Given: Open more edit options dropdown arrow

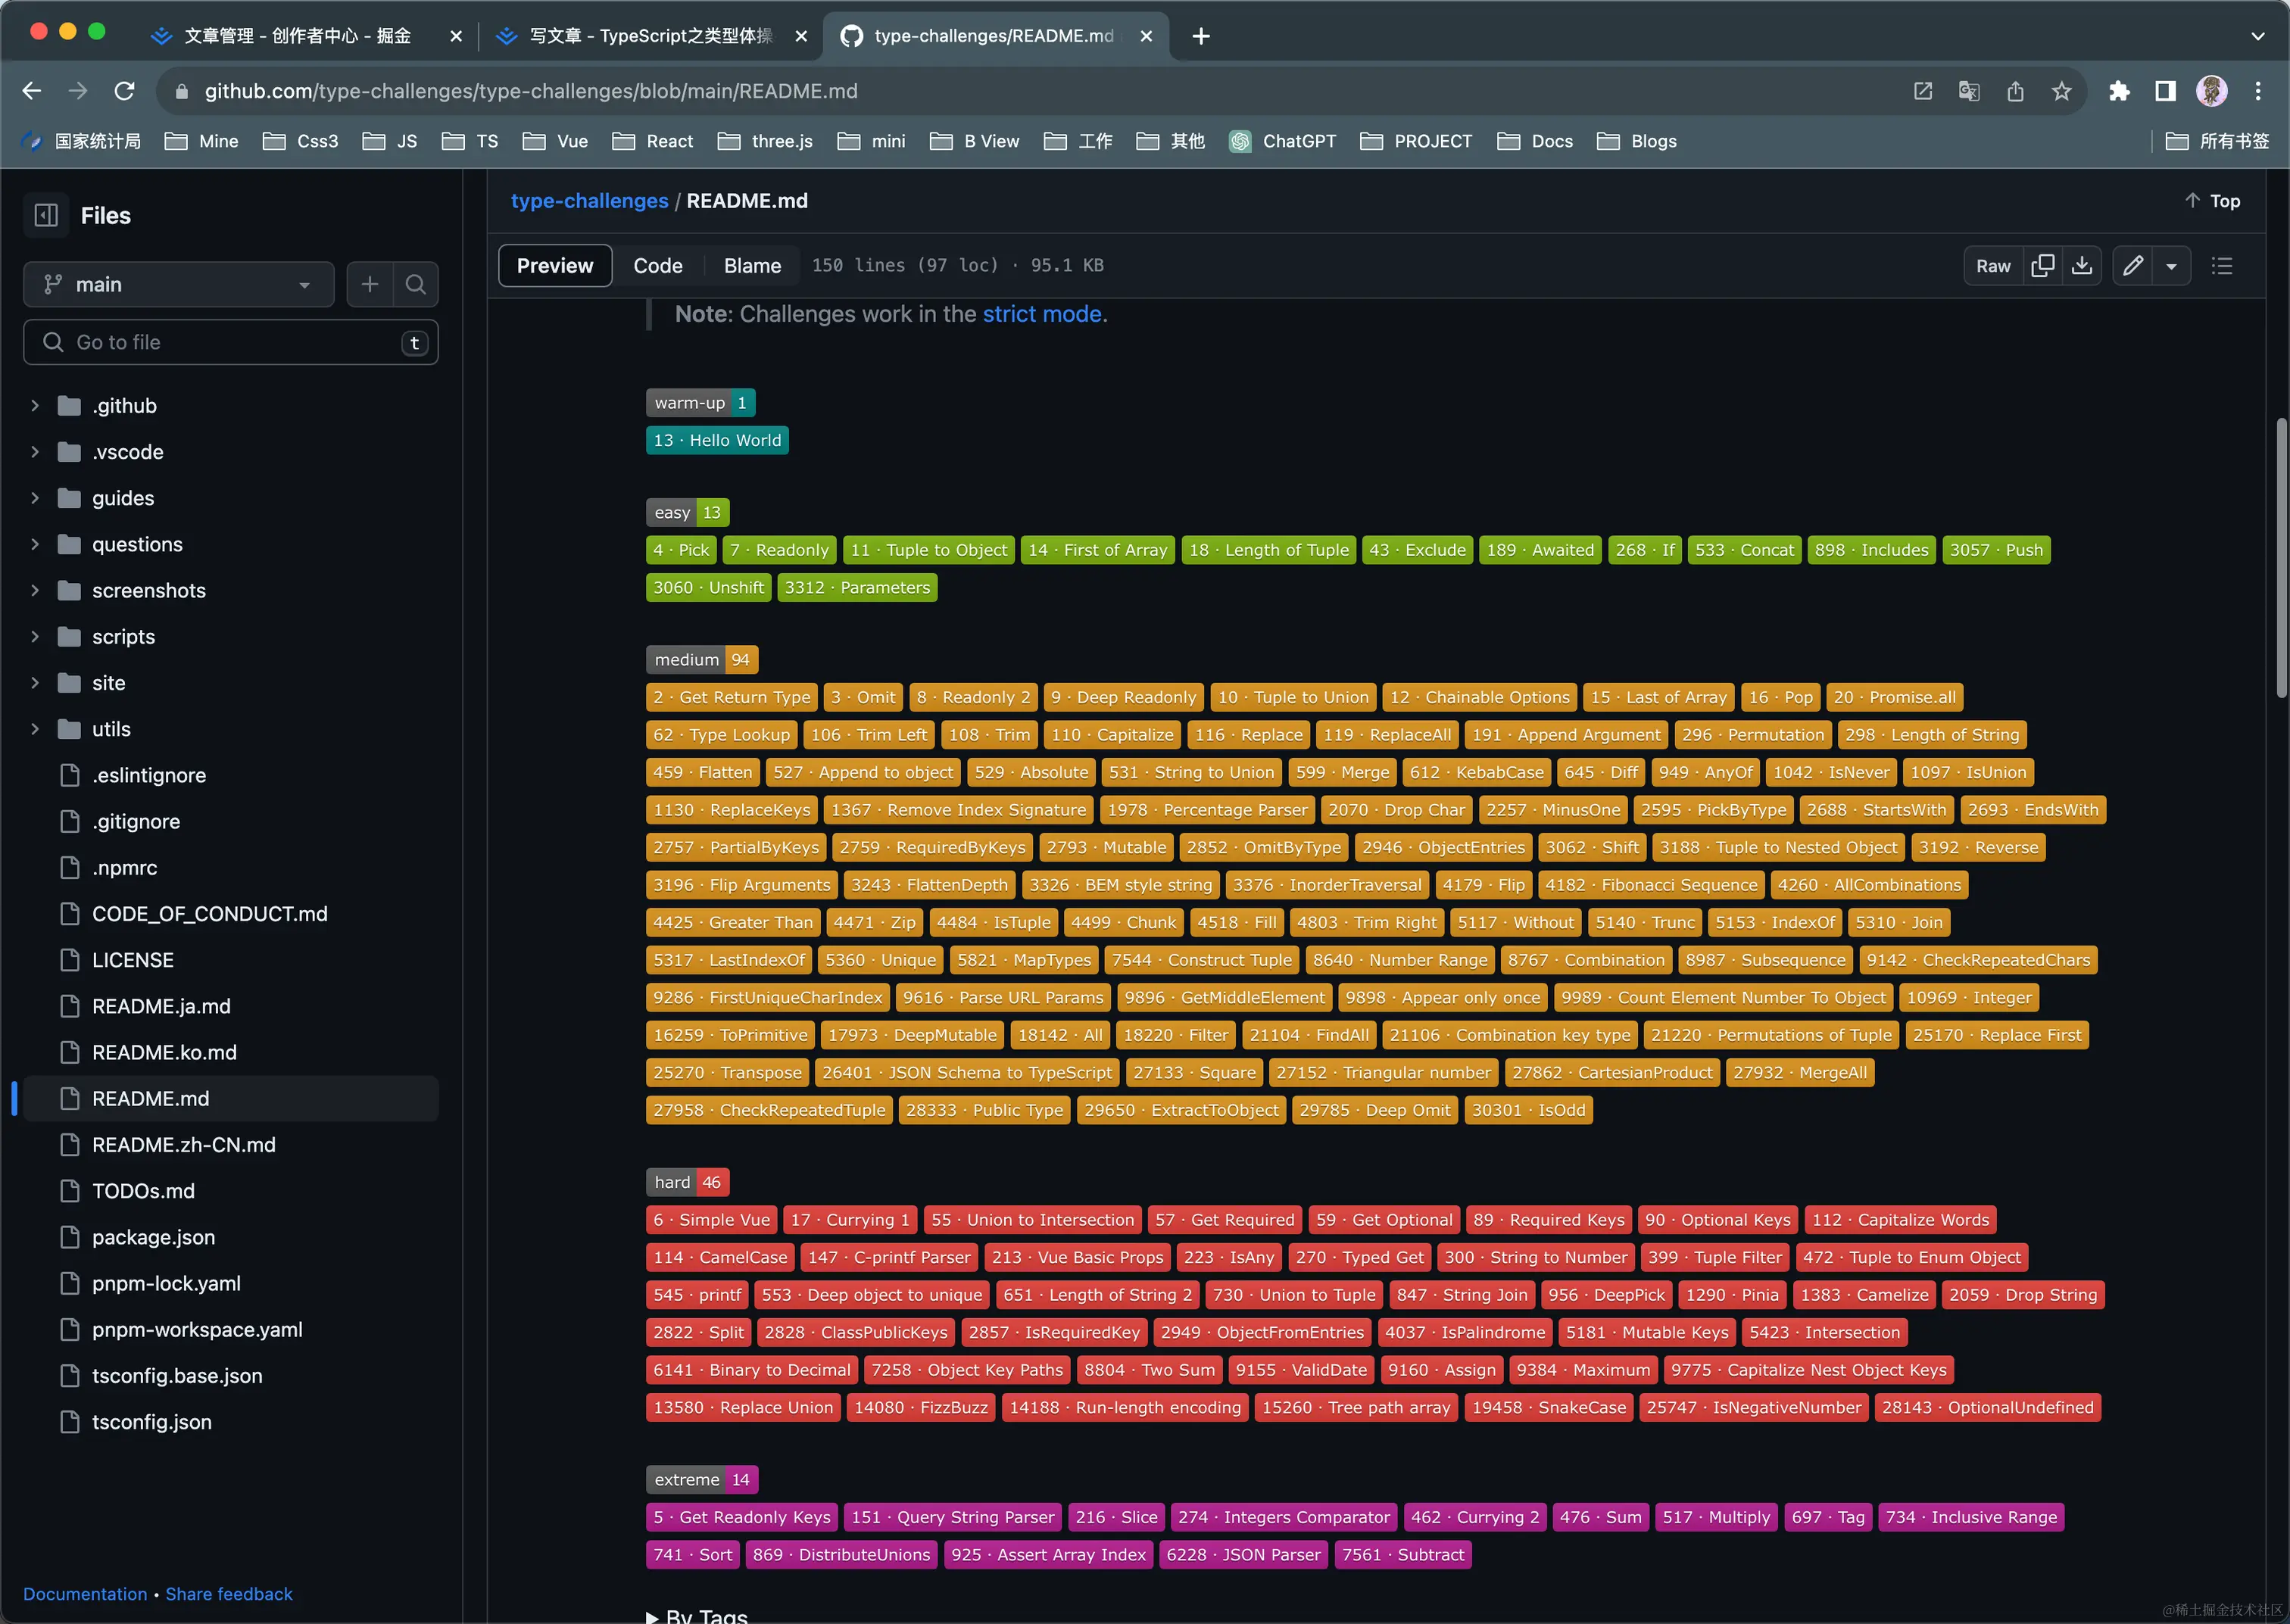Looking at the screenshot, I should point(2172,266).
